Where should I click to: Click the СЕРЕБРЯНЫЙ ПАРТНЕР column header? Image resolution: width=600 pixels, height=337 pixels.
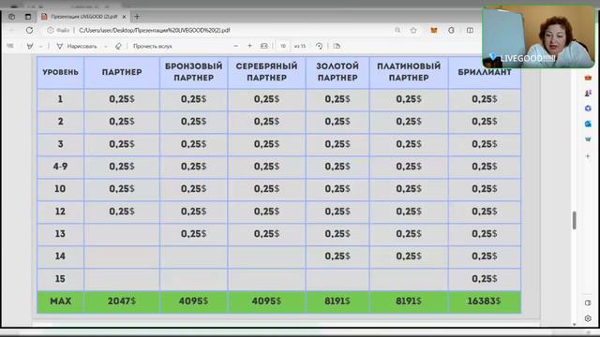(266, 72)
